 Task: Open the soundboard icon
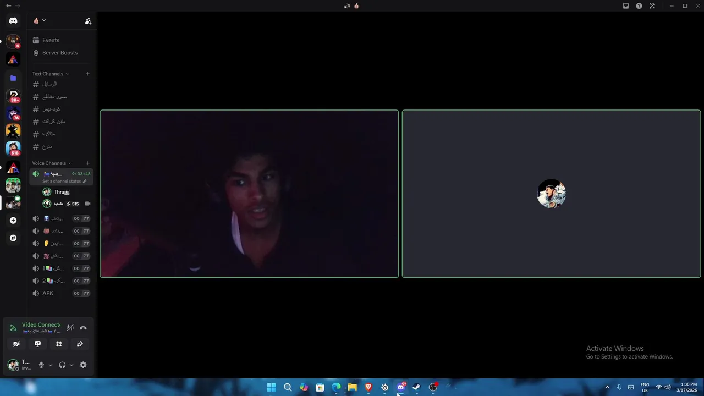pos(80,344)
